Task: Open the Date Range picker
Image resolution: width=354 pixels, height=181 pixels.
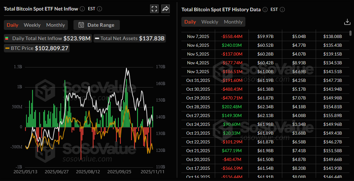Action: 96,25
